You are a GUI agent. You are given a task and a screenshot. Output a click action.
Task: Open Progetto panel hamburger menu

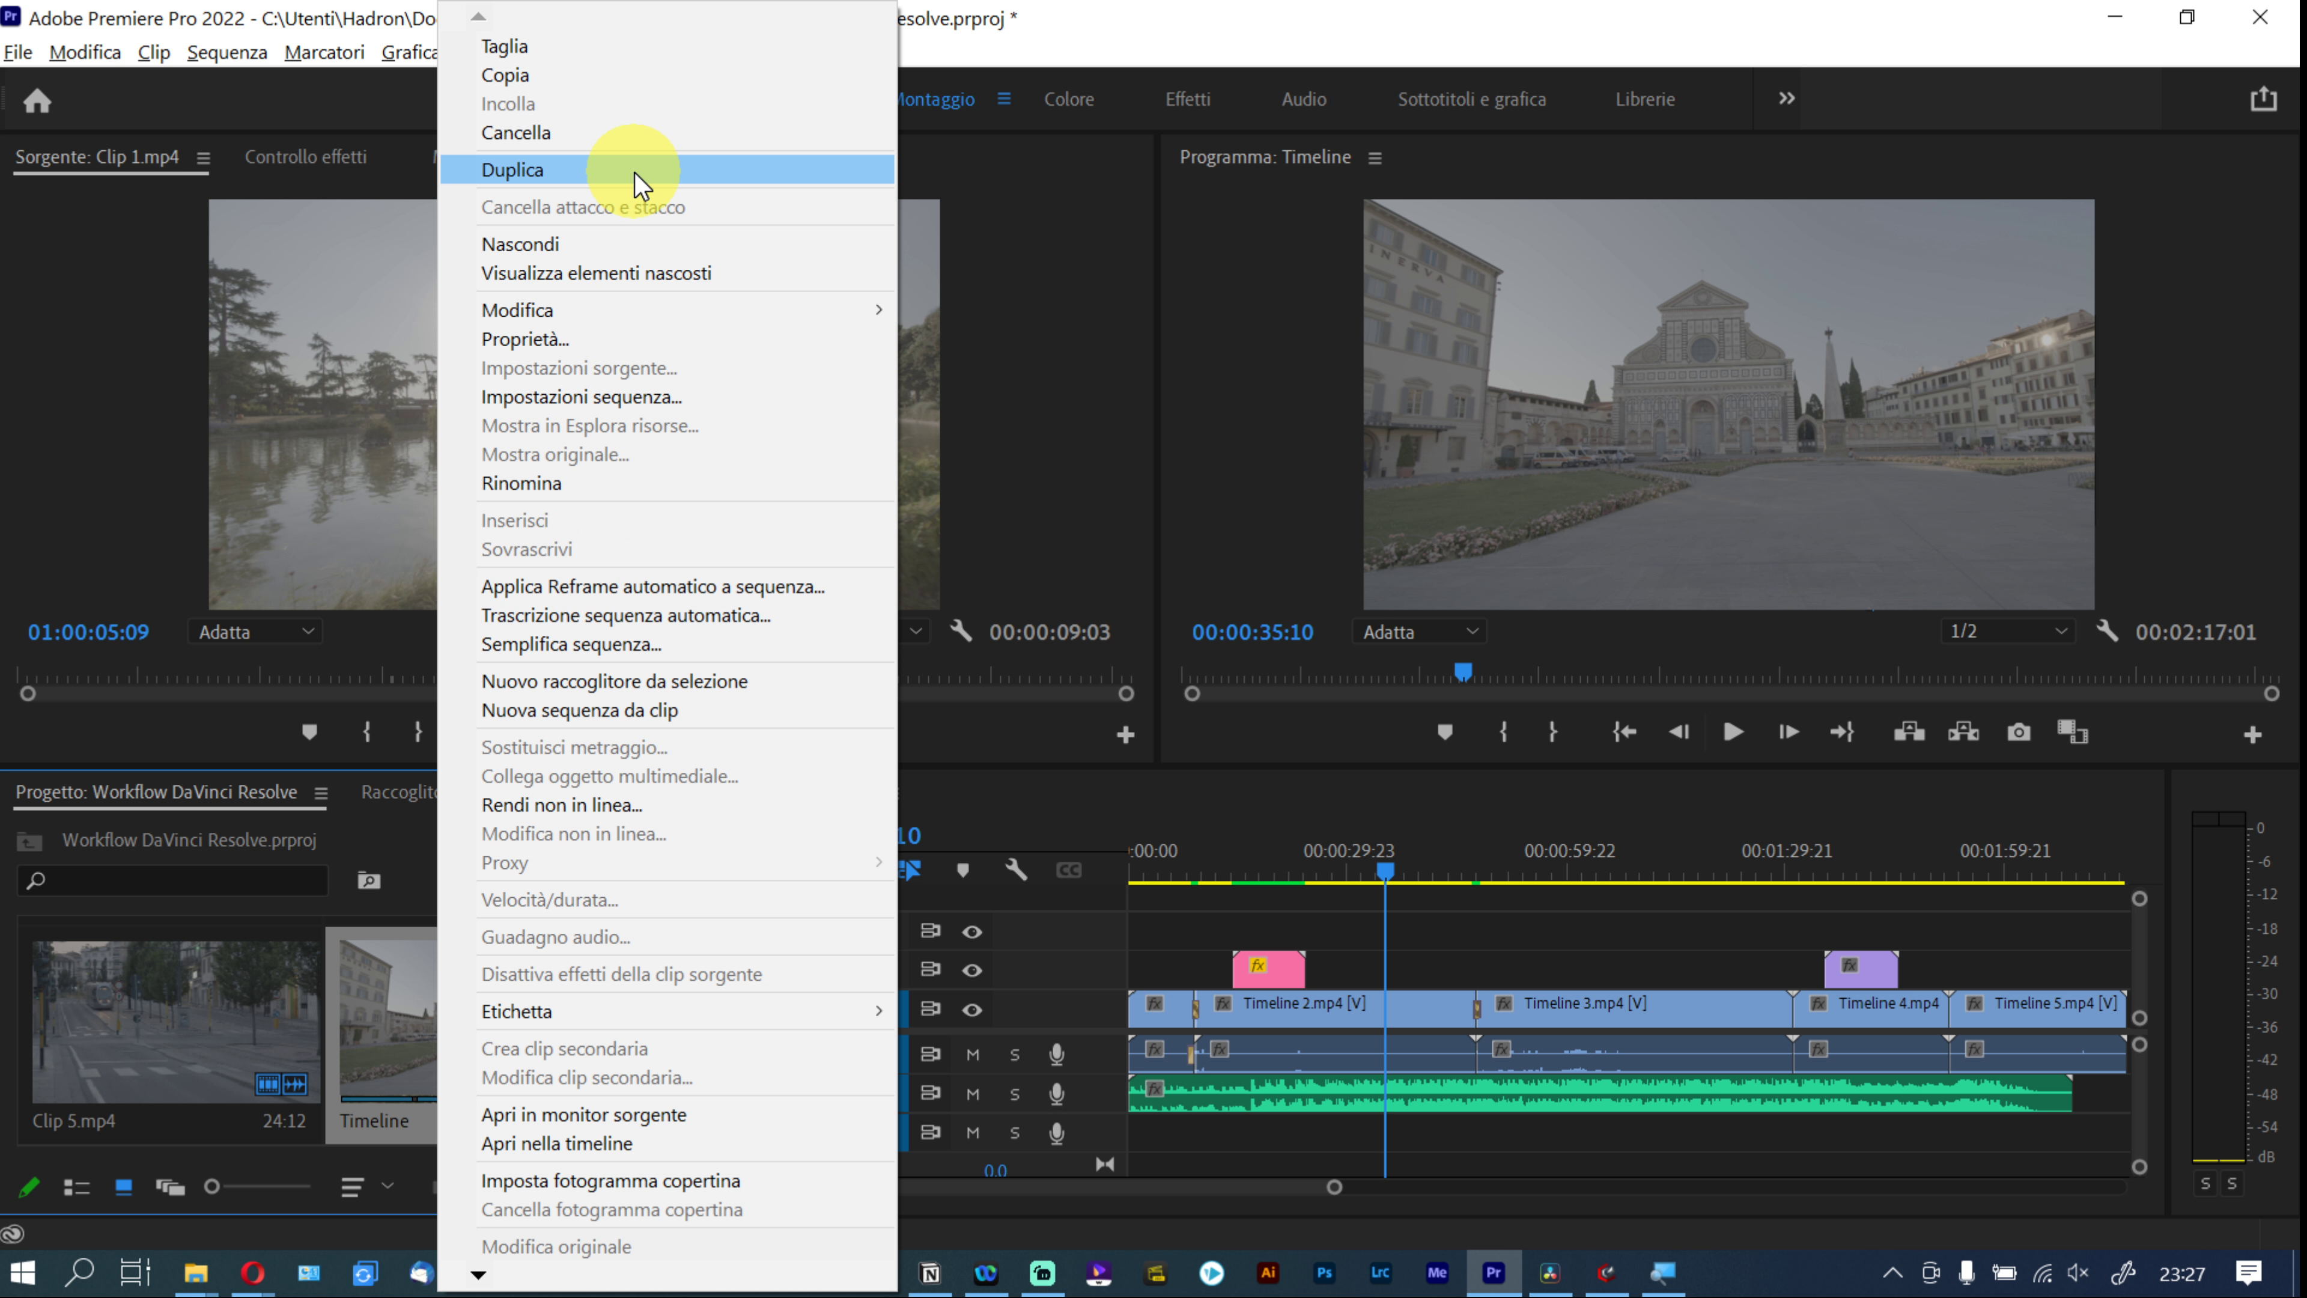pos(321,794)
